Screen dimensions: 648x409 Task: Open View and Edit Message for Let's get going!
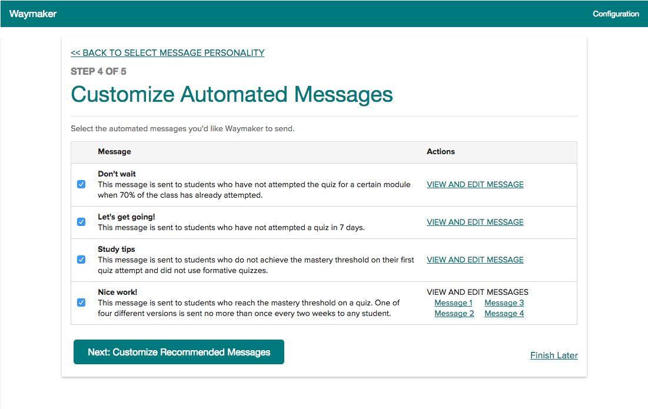[475, 222]
